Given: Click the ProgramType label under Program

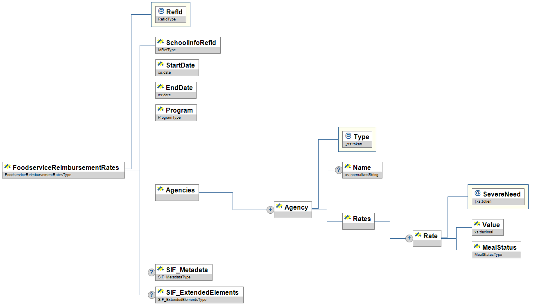Looking at the screenshot, I should point(169,117).
